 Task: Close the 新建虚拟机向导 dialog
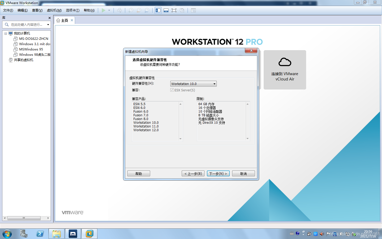[251, 50]
